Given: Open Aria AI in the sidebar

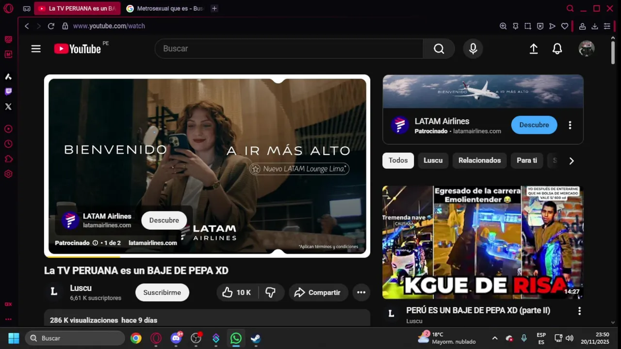Looking at the screenshot, I should coord(8,77).
